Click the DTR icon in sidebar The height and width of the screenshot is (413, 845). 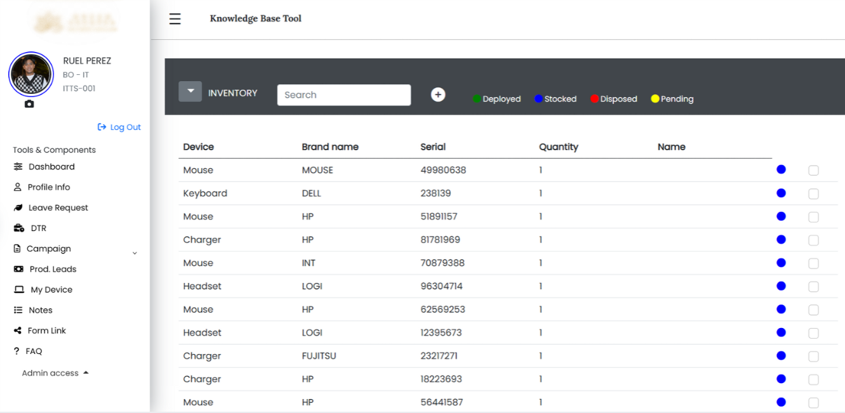tap(19, 228)
